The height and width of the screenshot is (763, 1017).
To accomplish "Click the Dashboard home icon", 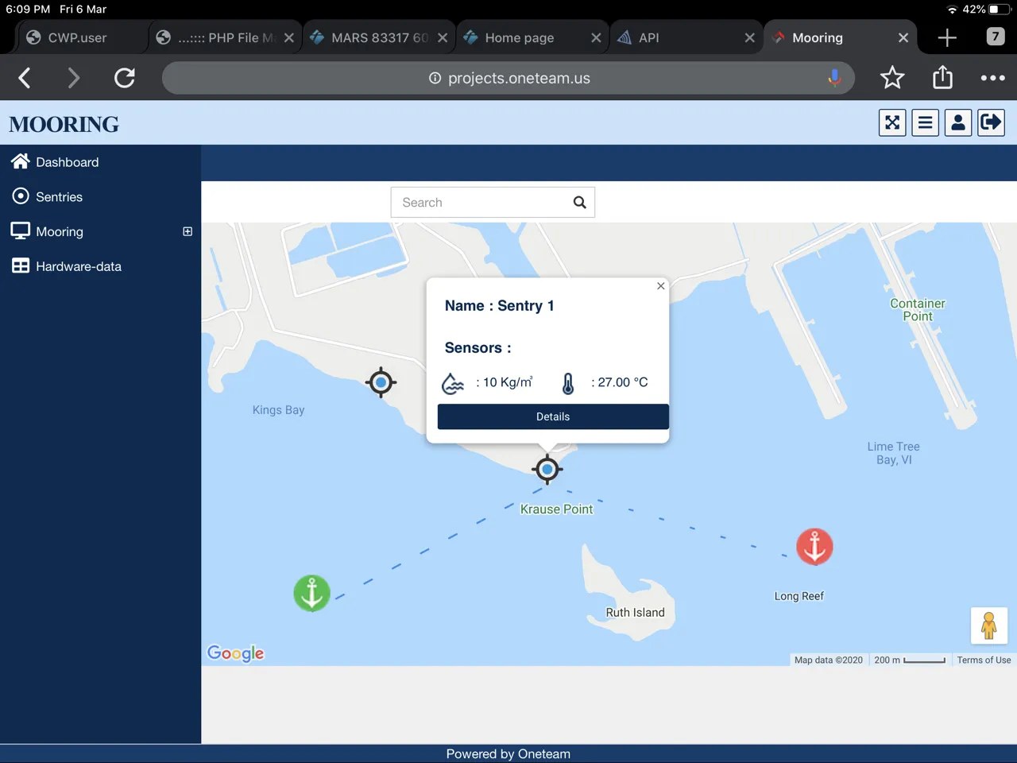I will tap(21, 161).
